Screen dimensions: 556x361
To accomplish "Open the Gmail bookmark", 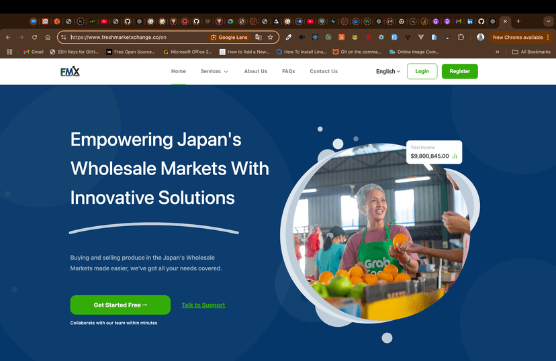I will (x=34, y=52).
